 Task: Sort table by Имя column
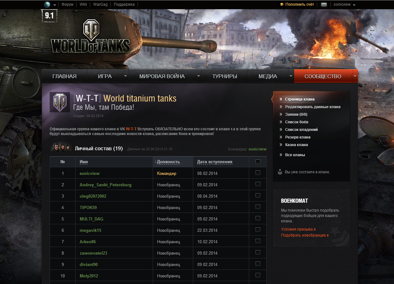(84, 162)
